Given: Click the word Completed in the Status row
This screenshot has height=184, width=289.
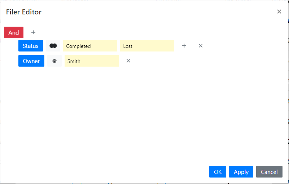Looking at the screenshot, I should [78, 46].
